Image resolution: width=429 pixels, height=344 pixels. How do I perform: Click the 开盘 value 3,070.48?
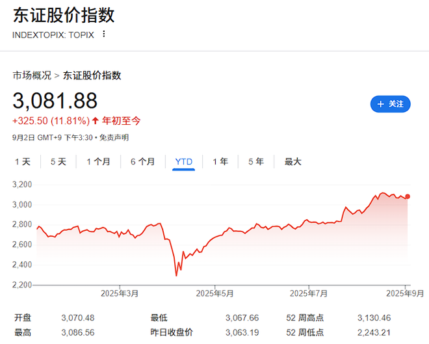pyautogui.click(x=78, y=318)
